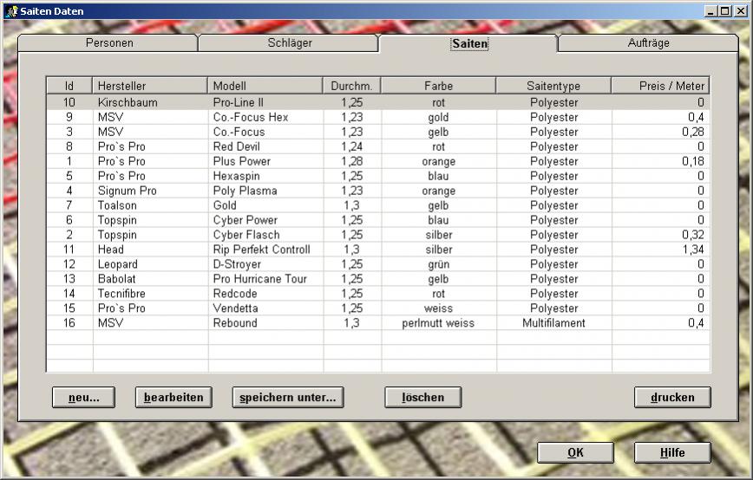Viewport: 753px width, 480px height.
Task: Go to the Aufträge tab
Action: 648,43
